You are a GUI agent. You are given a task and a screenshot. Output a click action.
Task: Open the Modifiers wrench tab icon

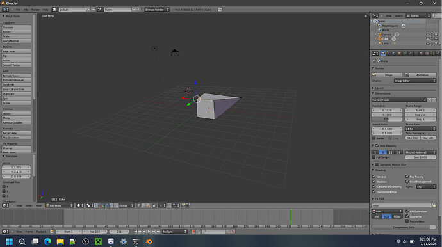pyautogui.click(x=411, y=53)
